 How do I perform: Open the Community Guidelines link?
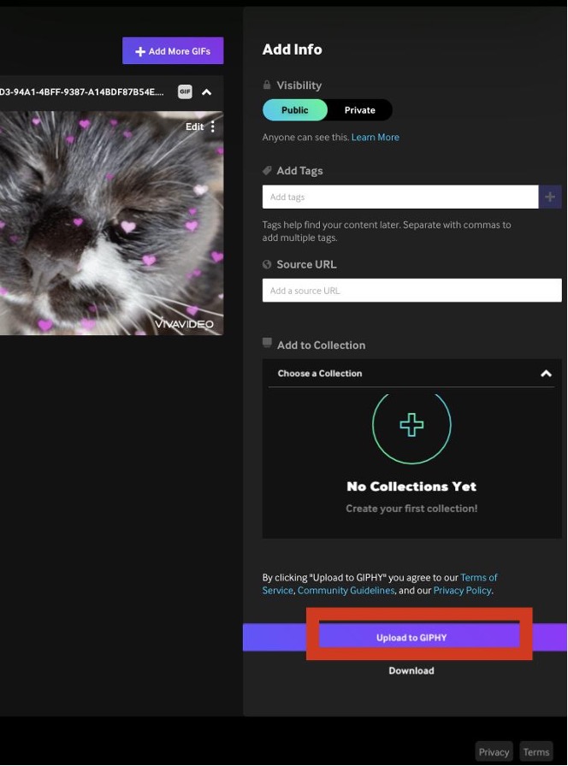(x=346, y=591)
